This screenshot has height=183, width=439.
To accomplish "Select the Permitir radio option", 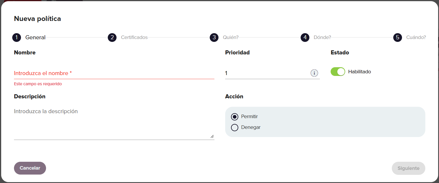I will (x=235, y=117).
